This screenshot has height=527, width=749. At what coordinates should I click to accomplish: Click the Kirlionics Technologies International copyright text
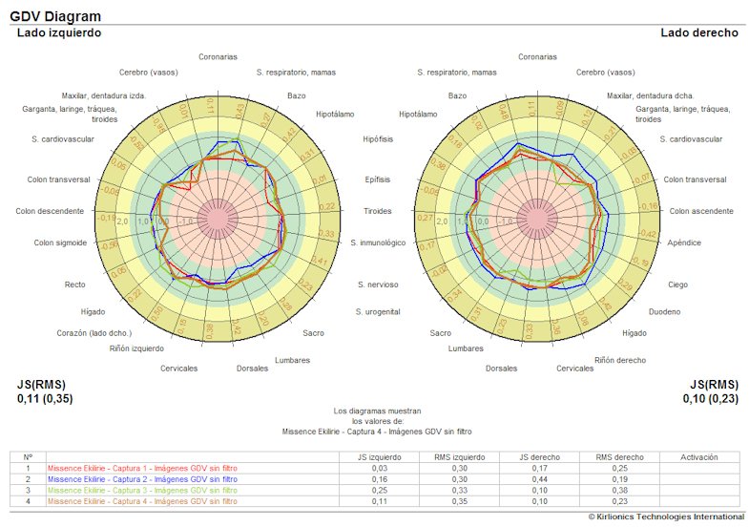[x=664, y=516]
